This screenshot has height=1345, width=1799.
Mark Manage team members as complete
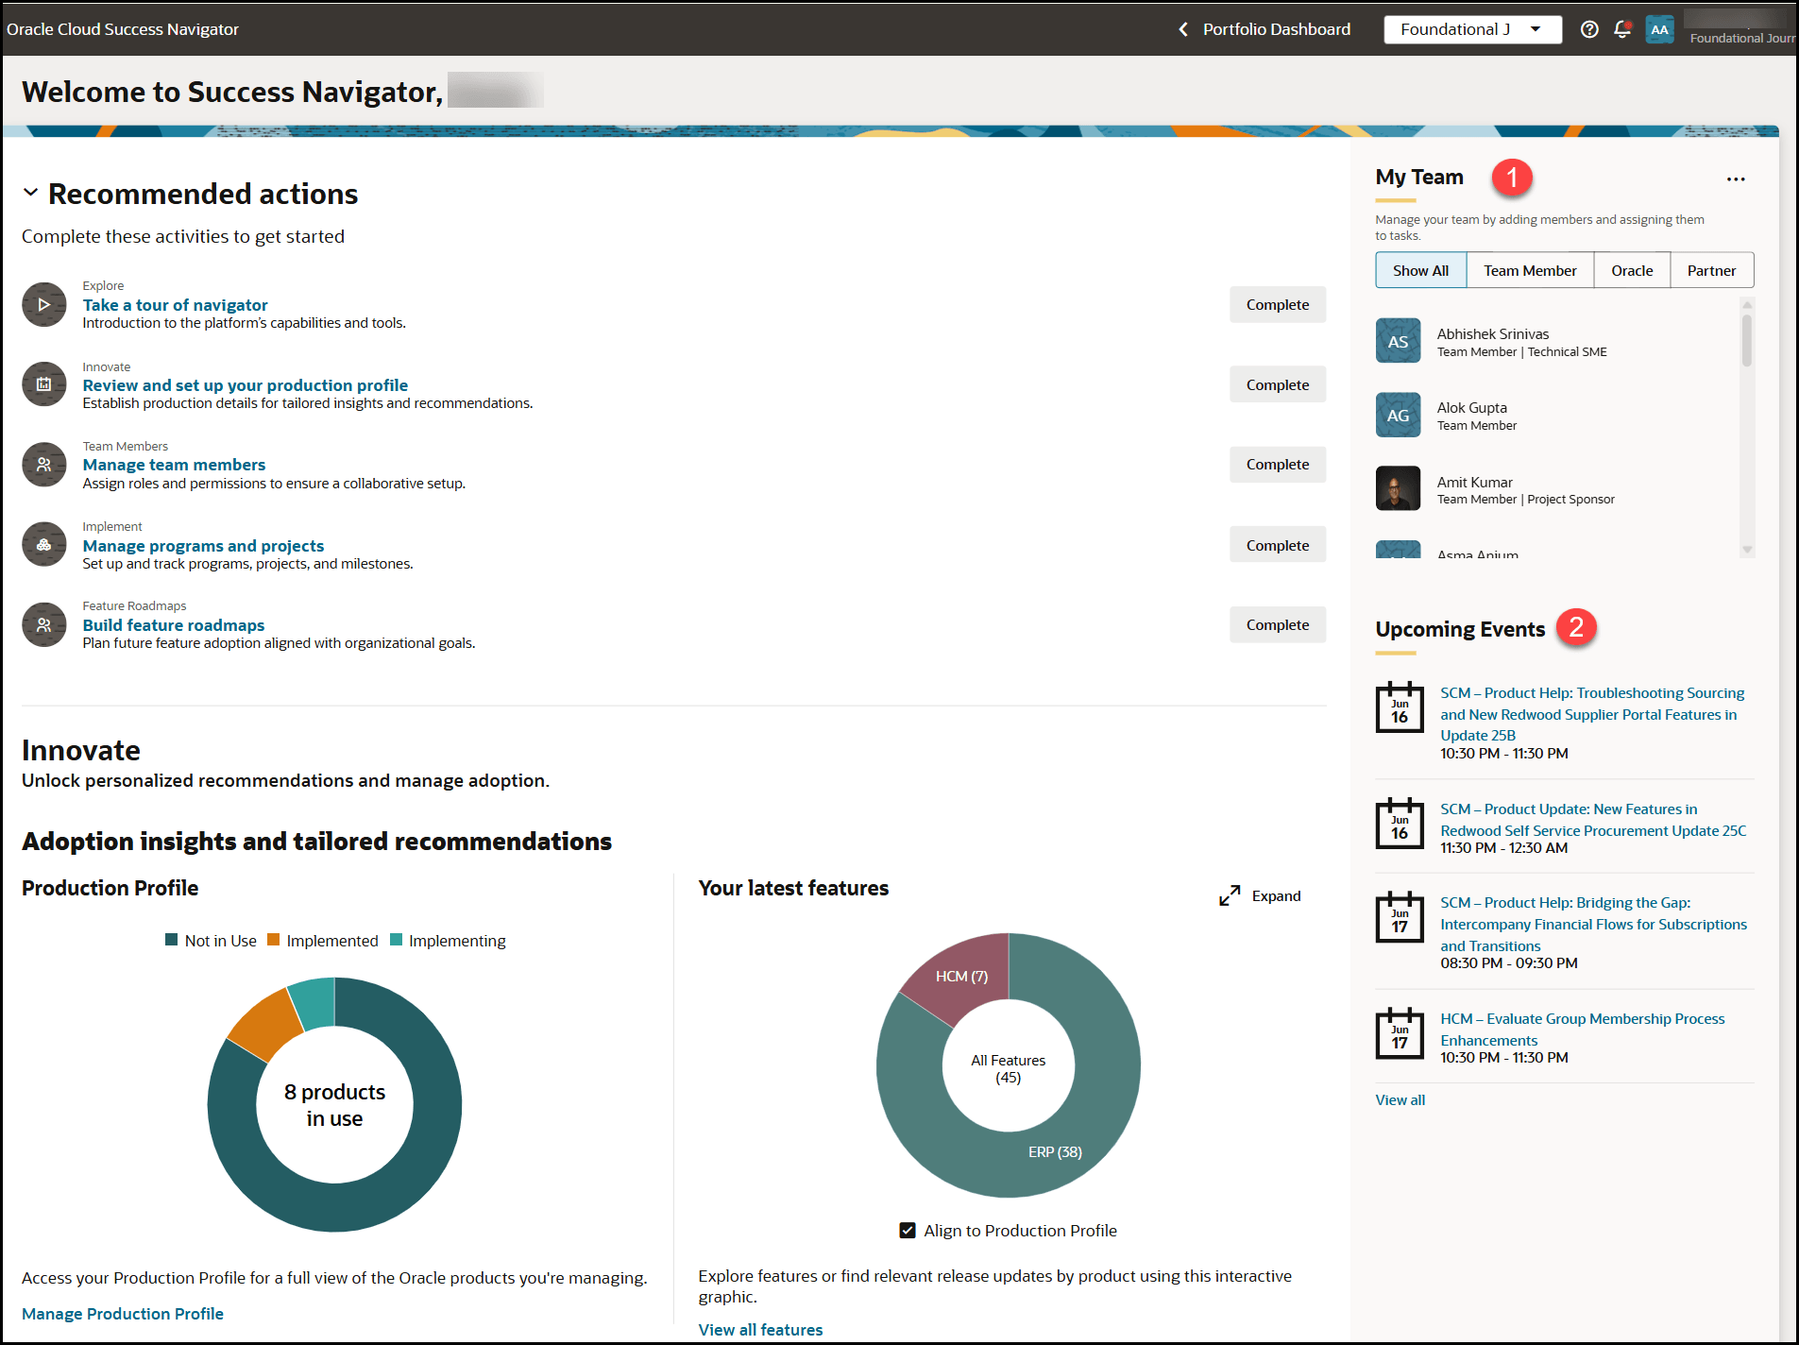click(1277, 464)
